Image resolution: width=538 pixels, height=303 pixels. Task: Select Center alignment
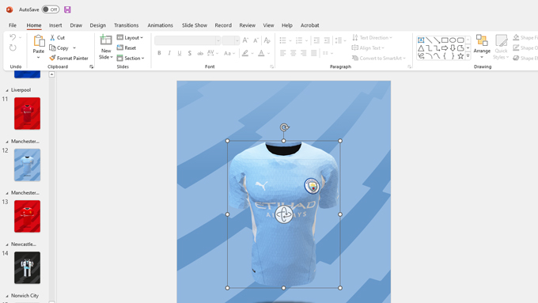point(293,53)
